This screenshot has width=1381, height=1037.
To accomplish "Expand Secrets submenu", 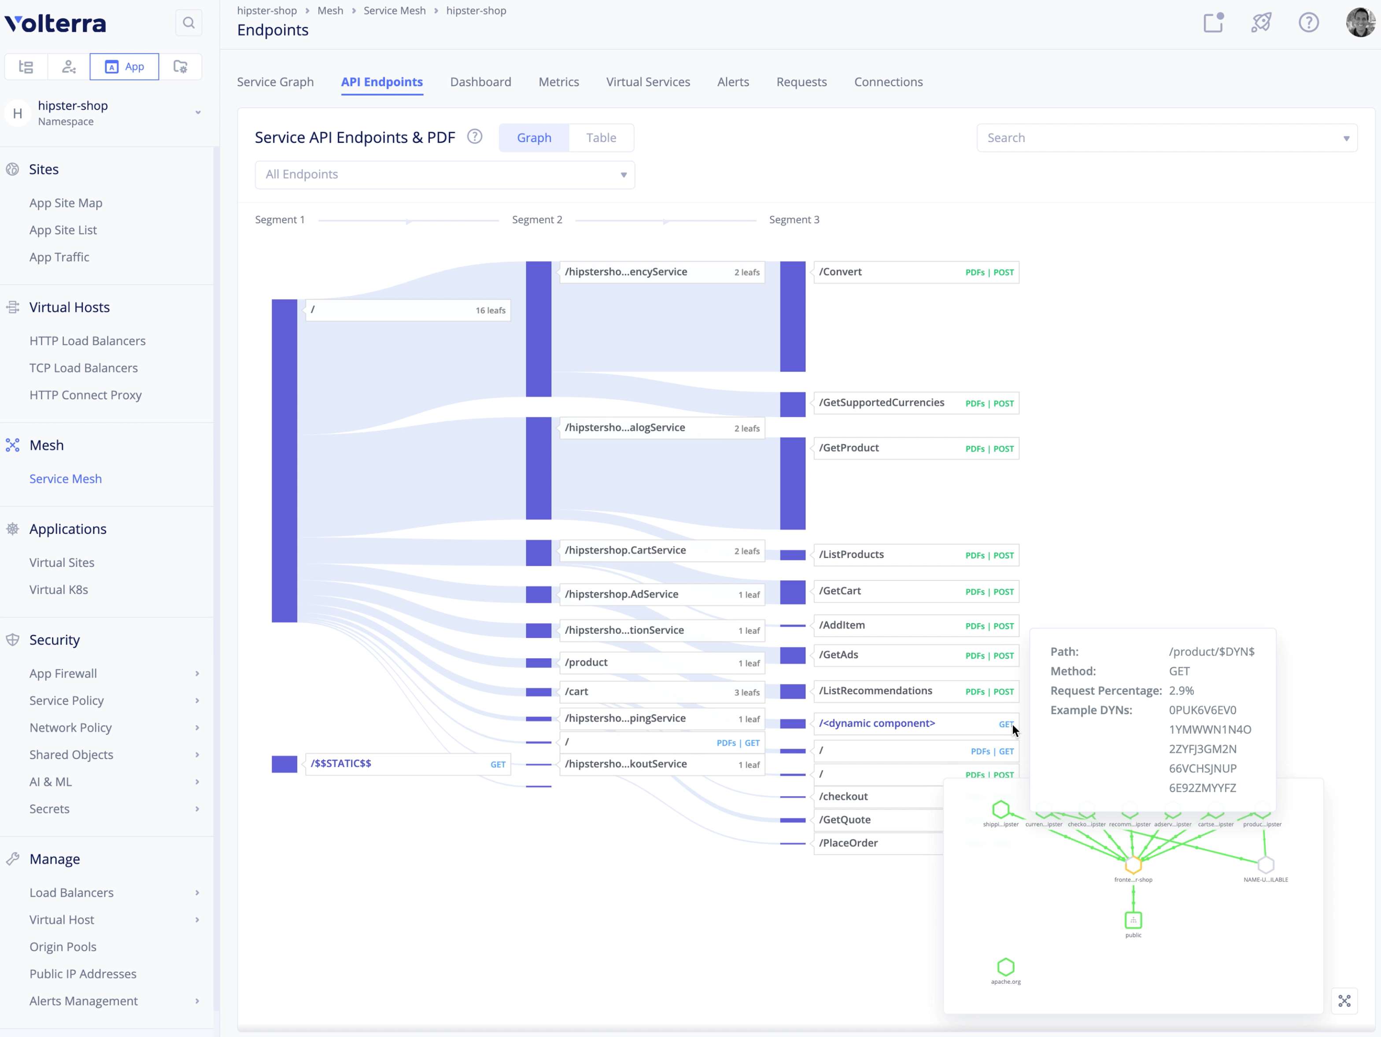I will (197, 809).
